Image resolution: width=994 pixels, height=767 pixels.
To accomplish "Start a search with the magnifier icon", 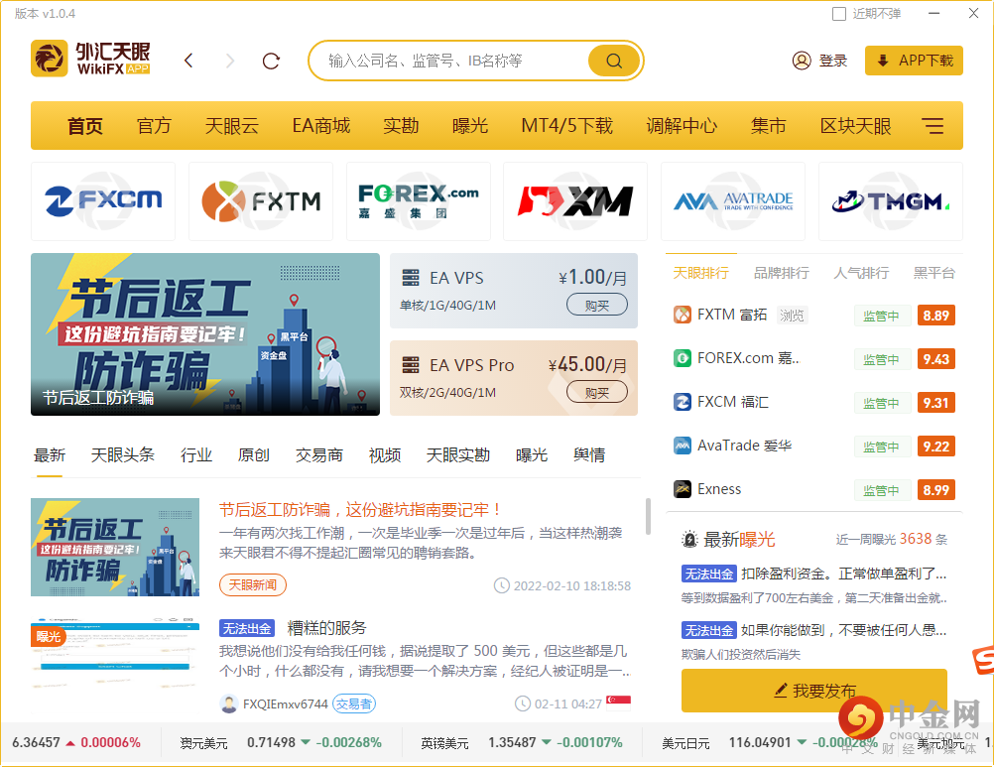I will click(613, 60).
